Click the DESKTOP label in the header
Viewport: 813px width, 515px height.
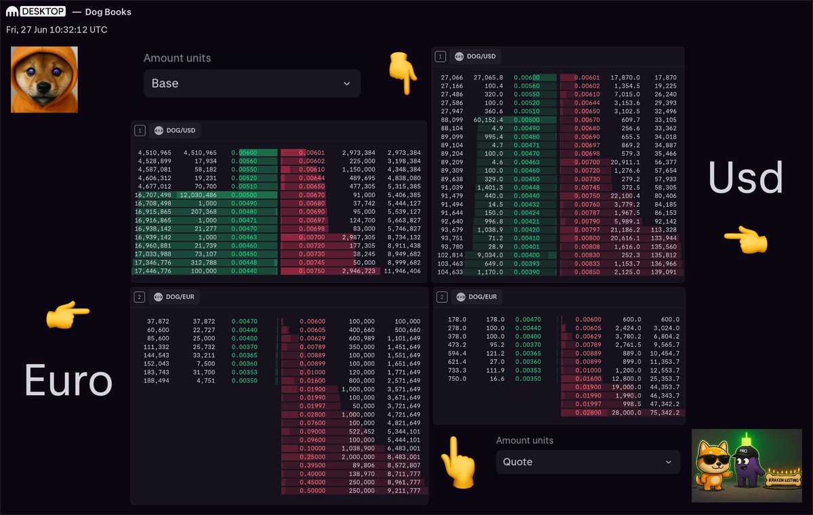[x=43, y=12]
